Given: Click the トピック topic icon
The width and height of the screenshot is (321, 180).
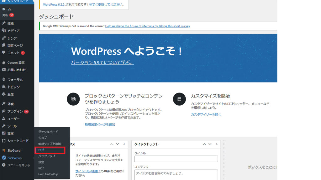Looking at the screenshot, I should [4, 87].
